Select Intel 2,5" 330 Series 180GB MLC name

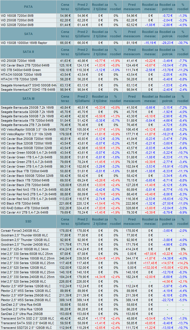(x=27, y=272)
